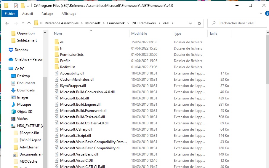Select the Accessibility.dll file
This screenshot has height=168, width=269.
72,73
